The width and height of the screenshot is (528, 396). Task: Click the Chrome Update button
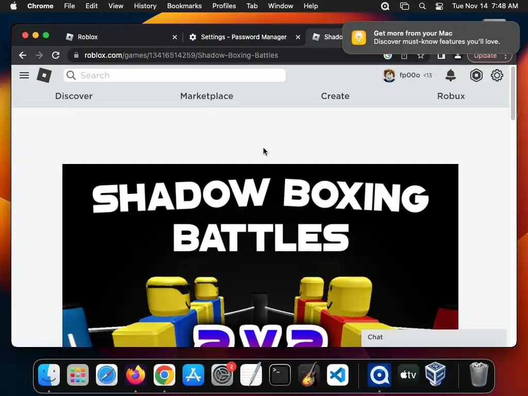pyautogui.click(x=485, y=56)
